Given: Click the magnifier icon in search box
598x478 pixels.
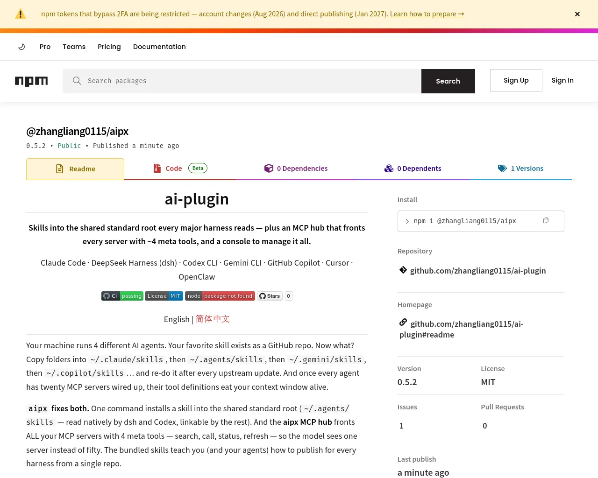Looking at the screenshot, I should click(x=77, y=81).
